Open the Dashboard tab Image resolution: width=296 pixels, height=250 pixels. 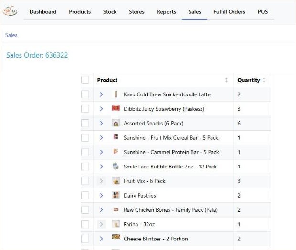43,12
